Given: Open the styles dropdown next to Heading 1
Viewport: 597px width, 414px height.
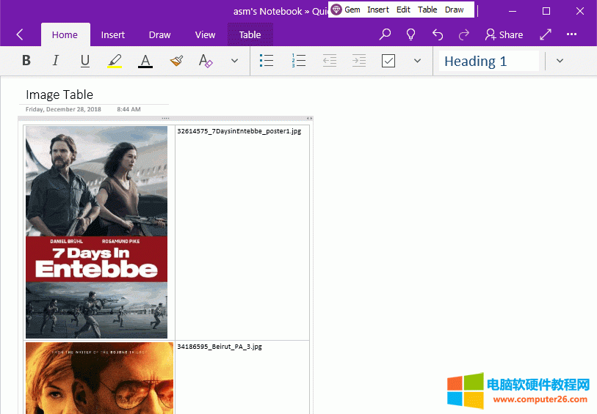Looking at the screenshot, I should pos(560,61).
